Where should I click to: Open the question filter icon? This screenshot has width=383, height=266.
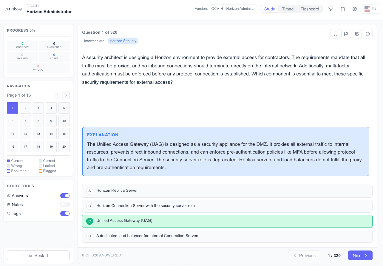(331, 9)
